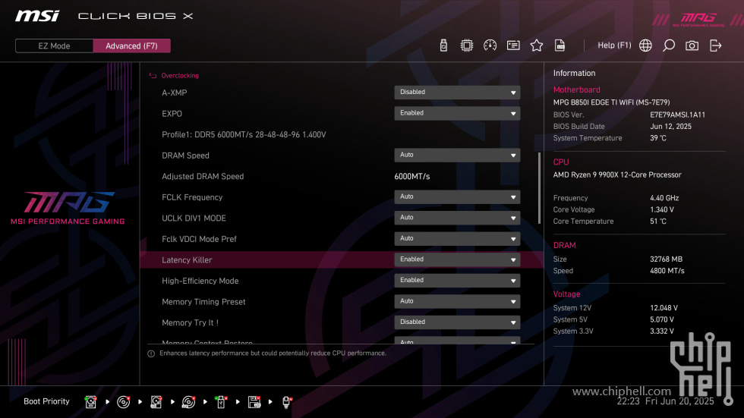Open the M-Flash USB update tool icon
The image size is (744, 418).
click(x=443, y=46)
